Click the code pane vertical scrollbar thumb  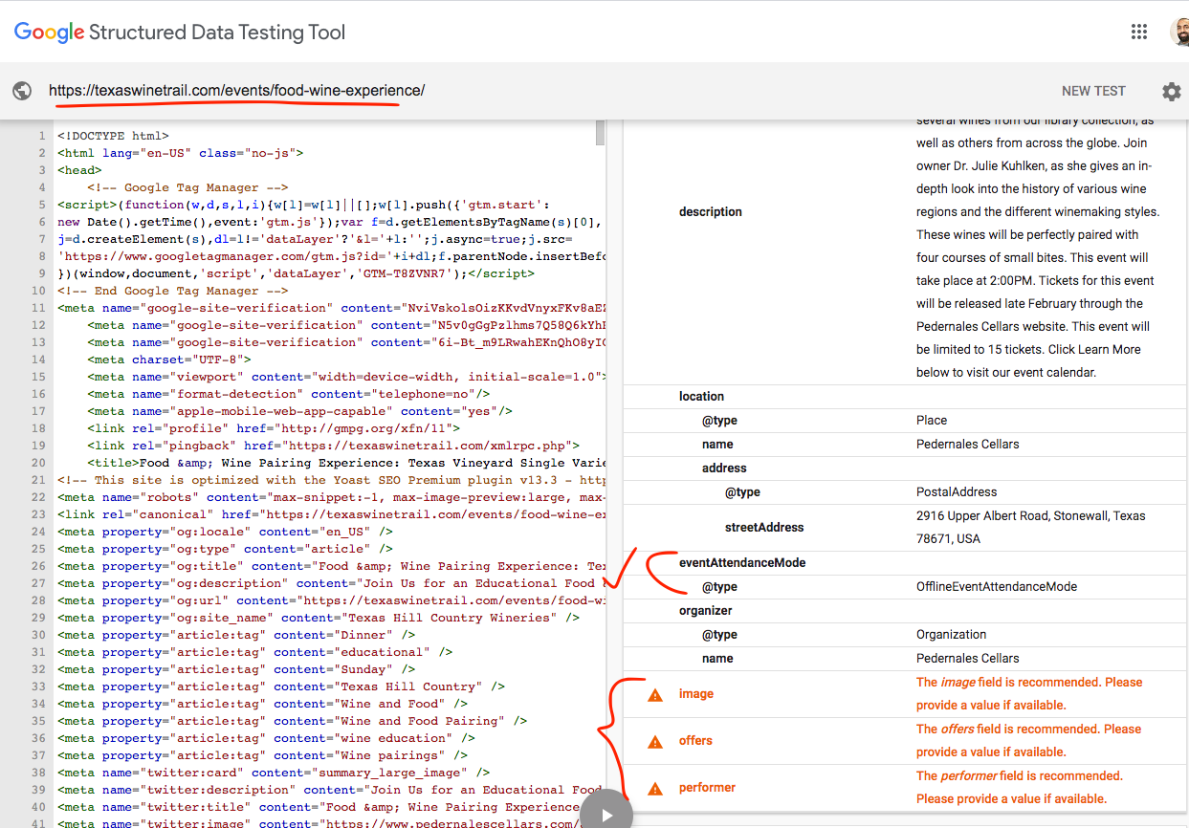(600, 132)
